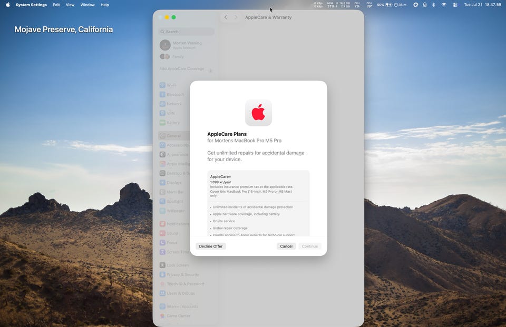506x327 pixels.
Task: Click the circular sync icon in menu bar
Action: 416,5
